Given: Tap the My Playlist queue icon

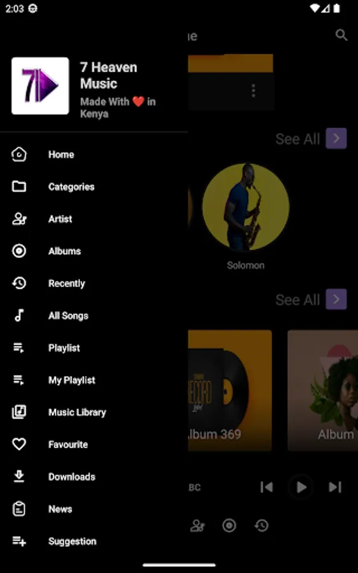Looking at the screenshot, I should point(19,379).
